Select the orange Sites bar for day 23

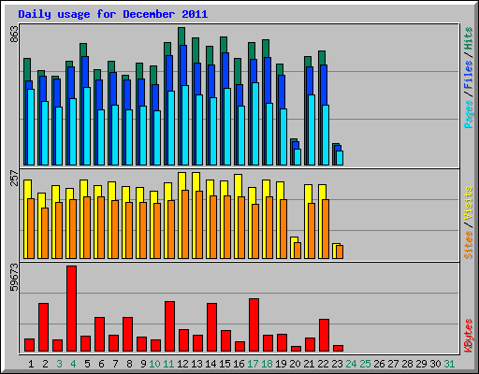(340, 252)
